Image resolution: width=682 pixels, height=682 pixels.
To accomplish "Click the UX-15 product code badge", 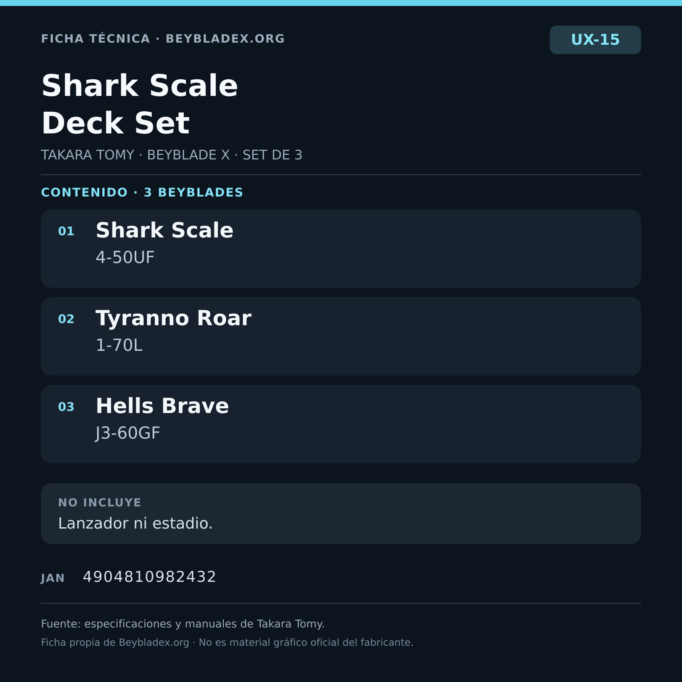I will point(595,40).
